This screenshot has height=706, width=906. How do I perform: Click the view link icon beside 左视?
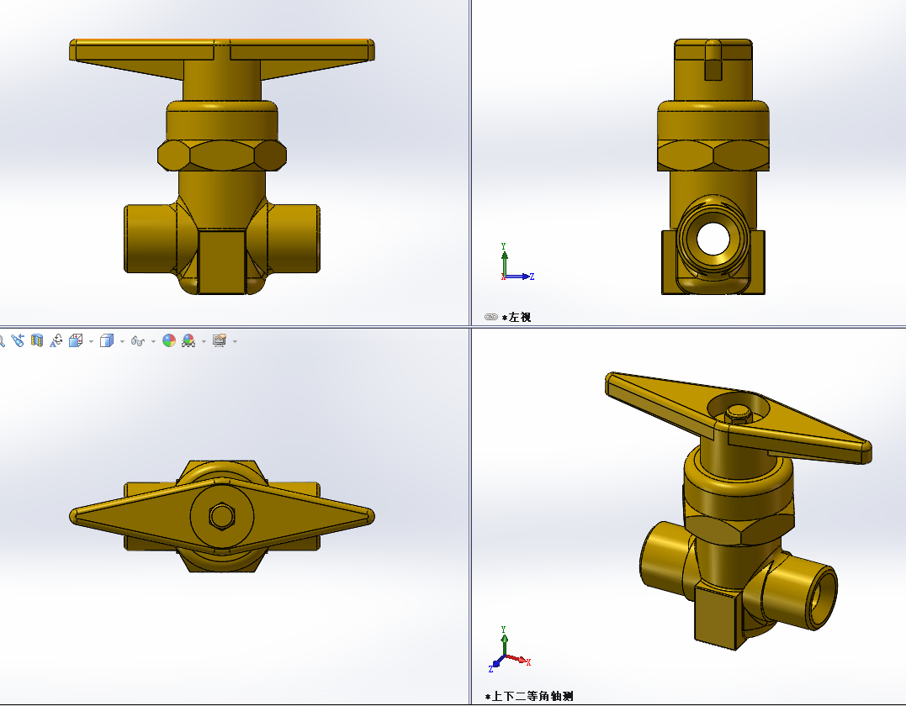click(x=491, y=317)
